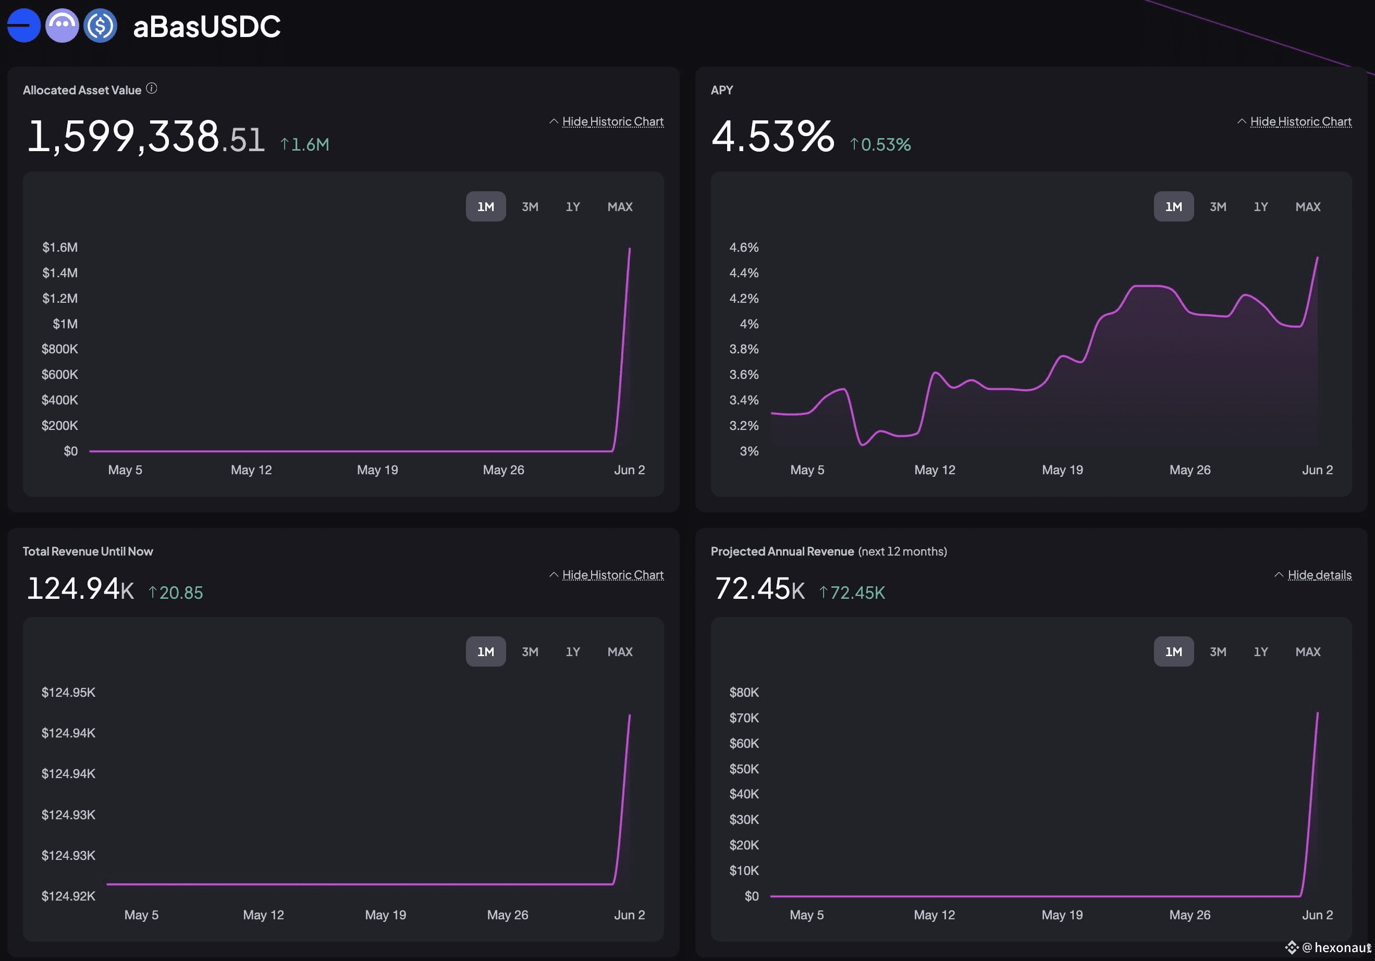The width and height of the screenshot is (1375, 961).
Task: Click the $124.95K axis label in Revenue chart
Action: (x=68, y=692)
